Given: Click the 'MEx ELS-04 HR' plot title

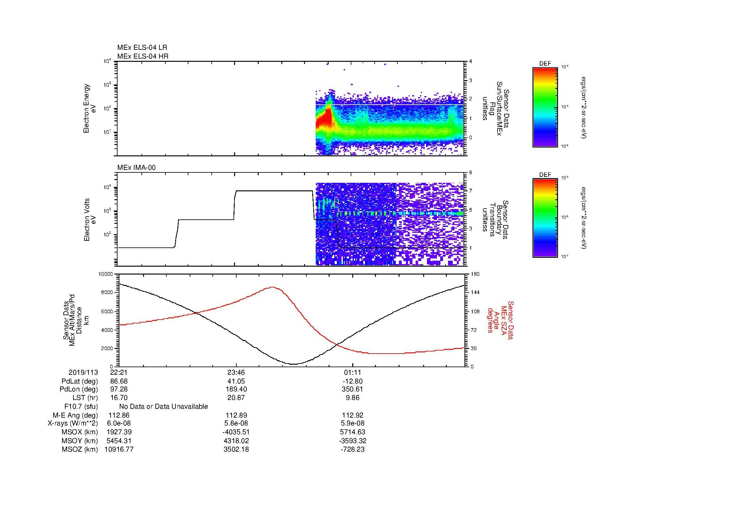Looking at the screenshot, I should tap(143, 56).
